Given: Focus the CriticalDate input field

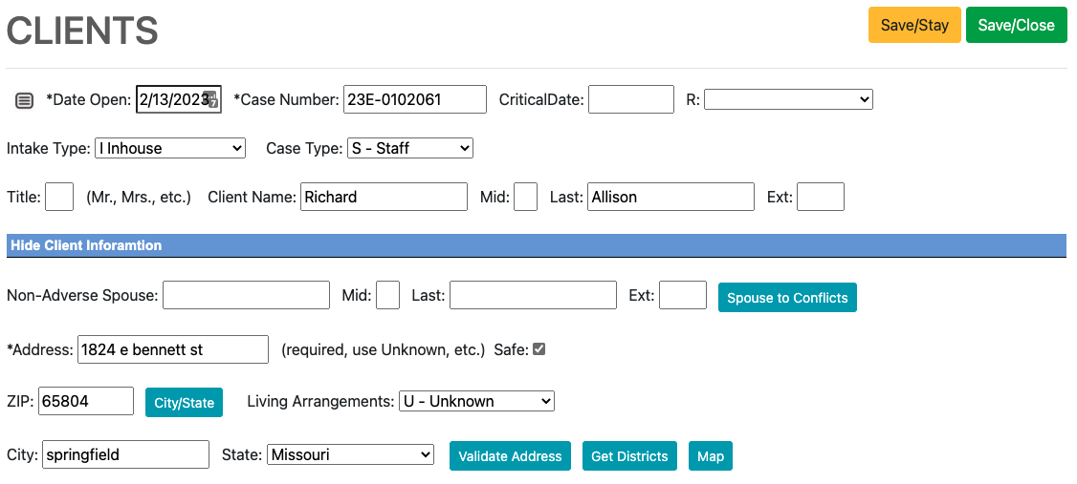Looking at the screenshot, I should point(630,99).
